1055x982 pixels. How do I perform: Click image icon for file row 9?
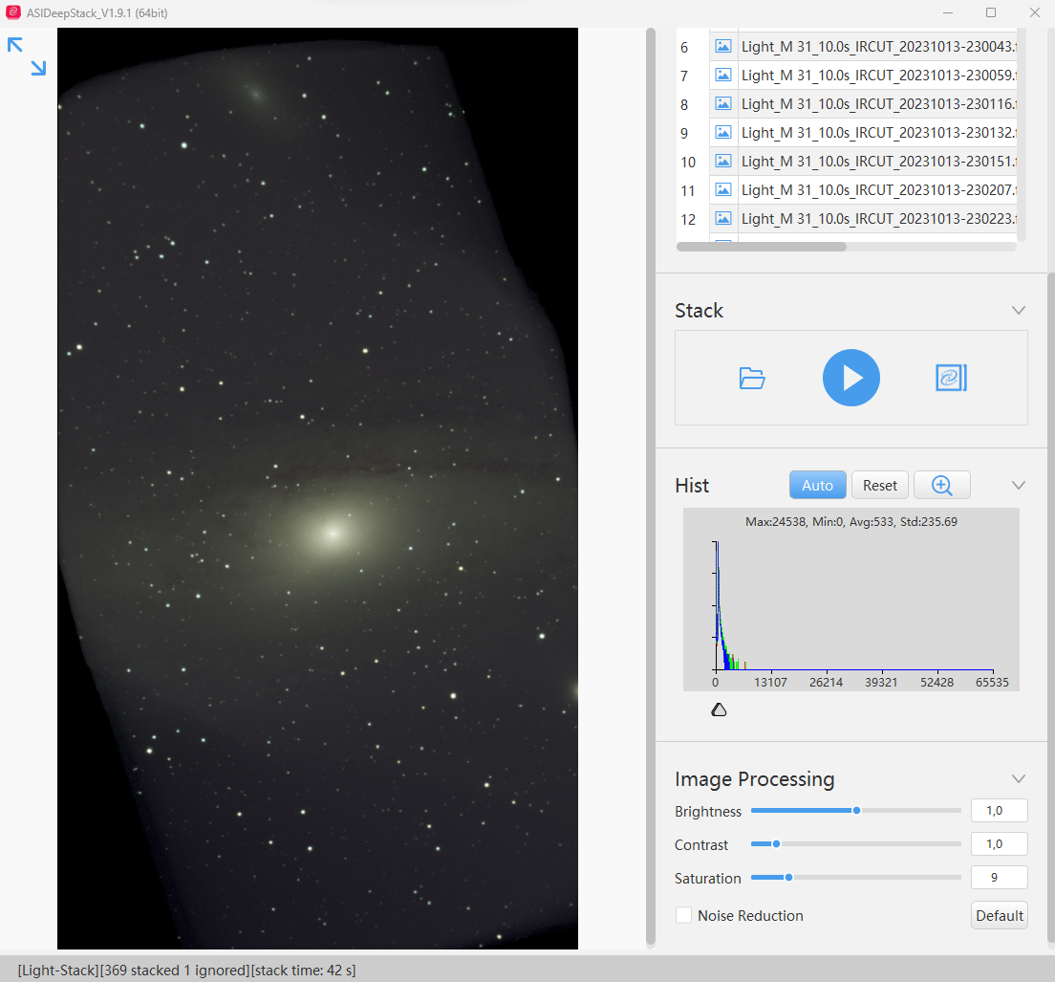723,133
